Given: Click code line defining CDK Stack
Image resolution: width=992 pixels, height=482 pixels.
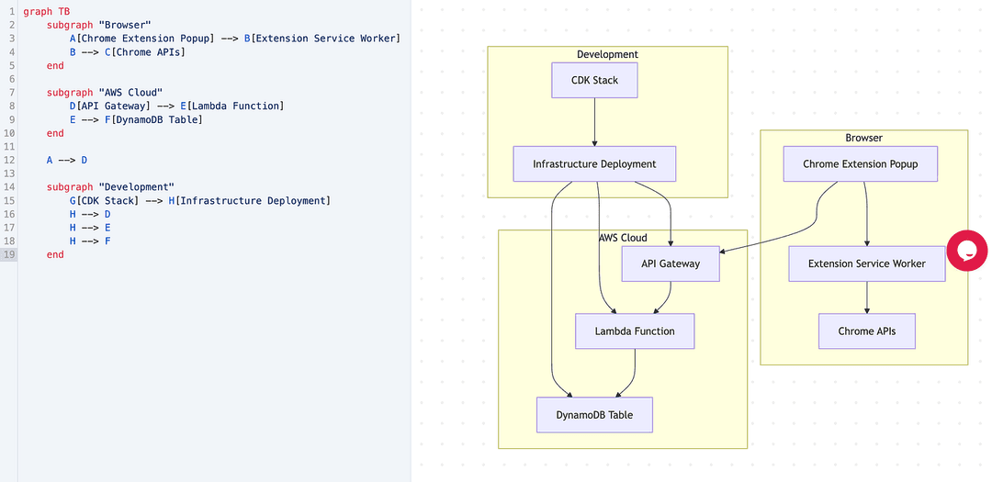Looking at the screenshot, I should 200,200.
